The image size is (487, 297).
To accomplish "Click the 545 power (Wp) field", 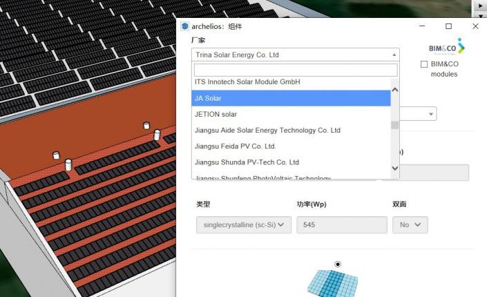I will (342, 224).
